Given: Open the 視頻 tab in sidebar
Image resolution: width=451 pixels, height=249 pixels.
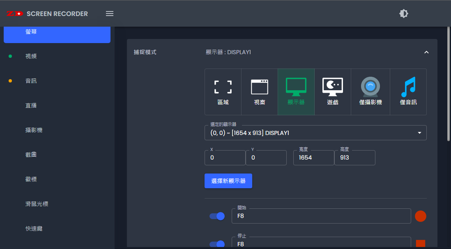Looking at the screenshot, I should (31, 56).
